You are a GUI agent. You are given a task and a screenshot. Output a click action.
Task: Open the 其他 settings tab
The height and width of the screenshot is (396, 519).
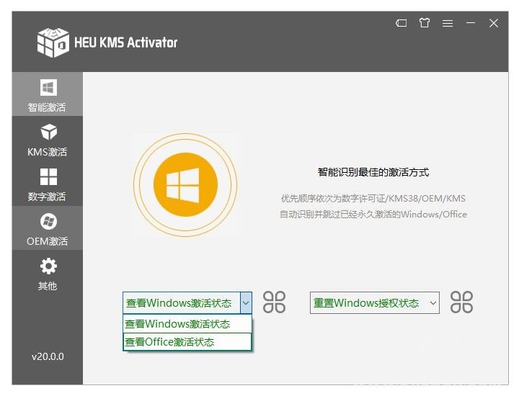point(48,273)
